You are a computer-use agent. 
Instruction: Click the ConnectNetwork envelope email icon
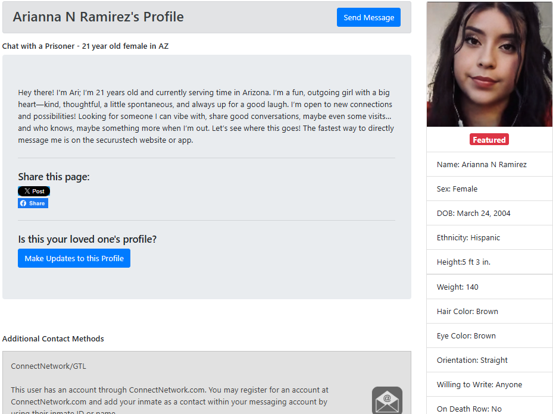(387, 400)
